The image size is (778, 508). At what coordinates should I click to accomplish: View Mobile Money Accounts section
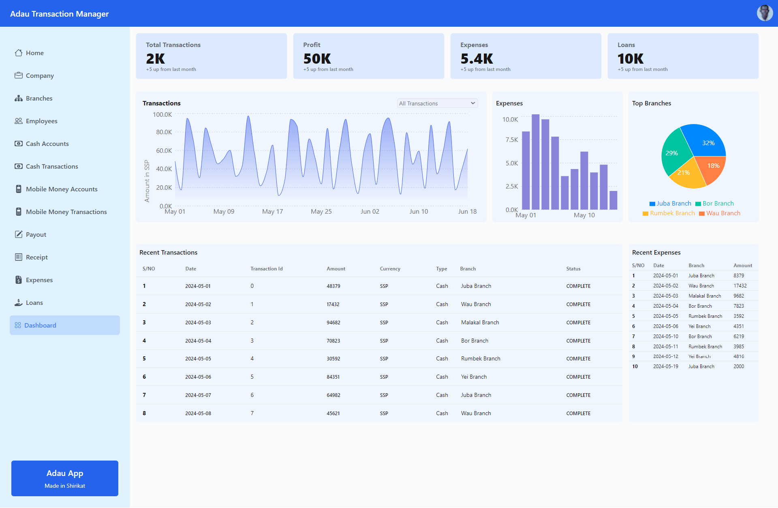click(62, 189)
